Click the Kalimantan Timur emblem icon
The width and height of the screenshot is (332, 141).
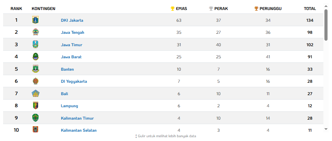pyautogui.click(x=35, y=118)
